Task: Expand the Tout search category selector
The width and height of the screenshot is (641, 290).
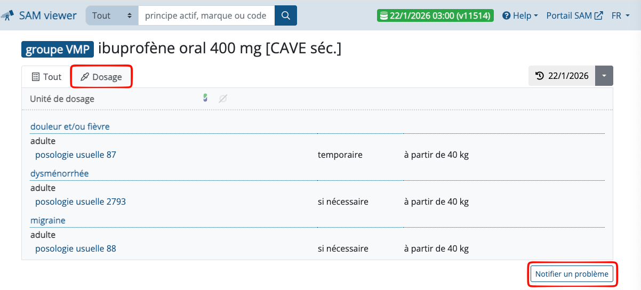Action: [x=111, y=15]
